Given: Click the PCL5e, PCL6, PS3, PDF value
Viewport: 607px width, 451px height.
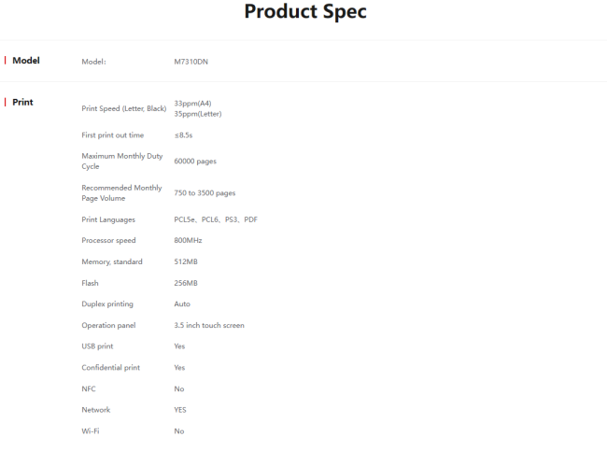Looking at the screenshot, I should tap(216, 219).
